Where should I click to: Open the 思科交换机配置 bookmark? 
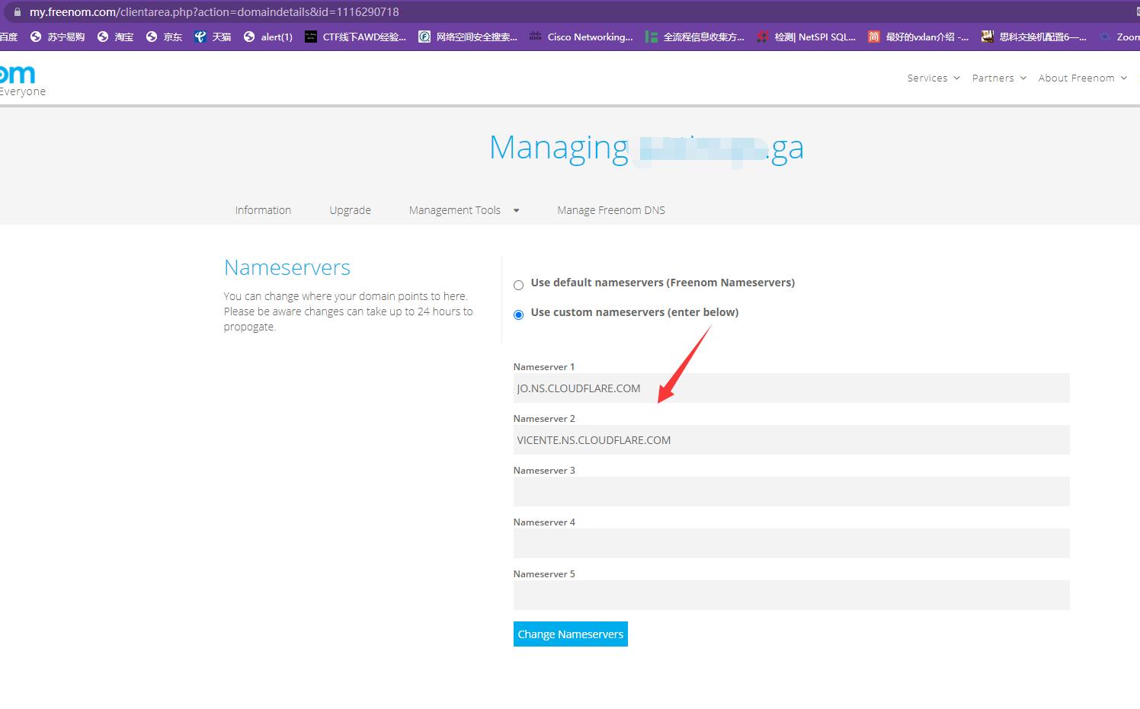pos(1034,37)
